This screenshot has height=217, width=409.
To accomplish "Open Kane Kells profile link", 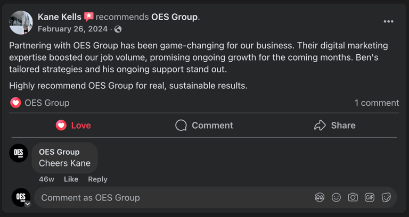I will point(59,17).
